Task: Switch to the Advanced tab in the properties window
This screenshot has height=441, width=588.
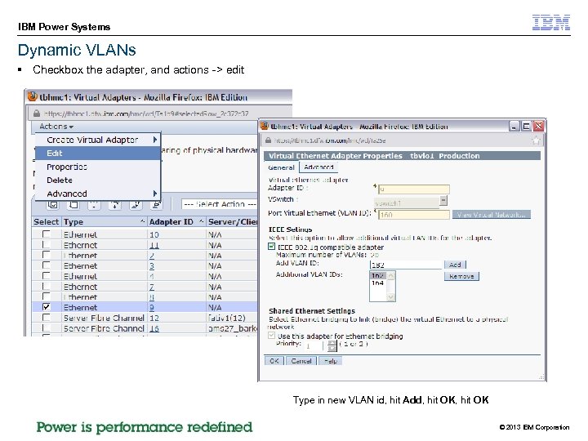Action: 318,167
